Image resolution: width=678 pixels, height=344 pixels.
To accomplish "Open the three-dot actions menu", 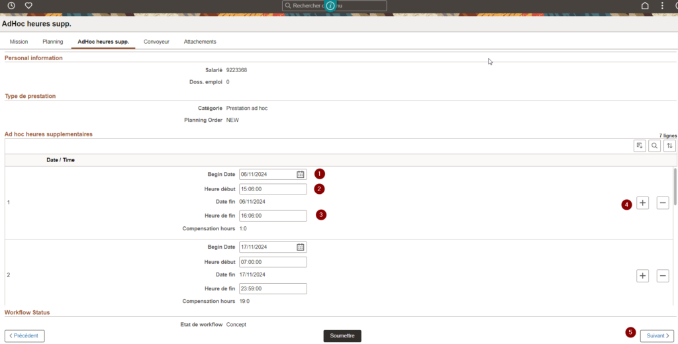I will 662,5.
